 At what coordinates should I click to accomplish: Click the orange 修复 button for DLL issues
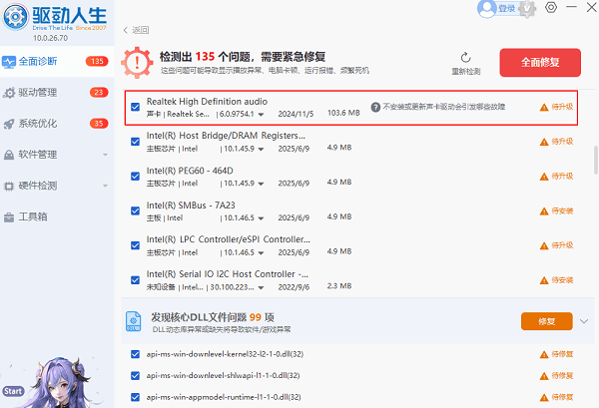[x=546, y=321]
